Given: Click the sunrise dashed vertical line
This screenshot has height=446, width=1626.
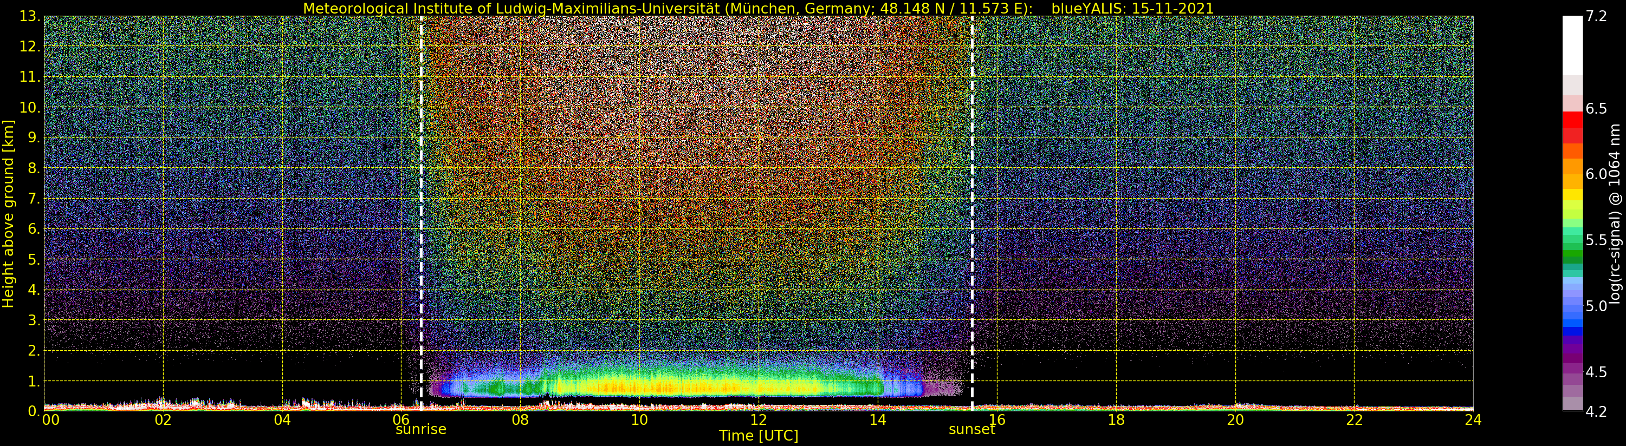Looking at the screenshot, I should click(421, 213).
